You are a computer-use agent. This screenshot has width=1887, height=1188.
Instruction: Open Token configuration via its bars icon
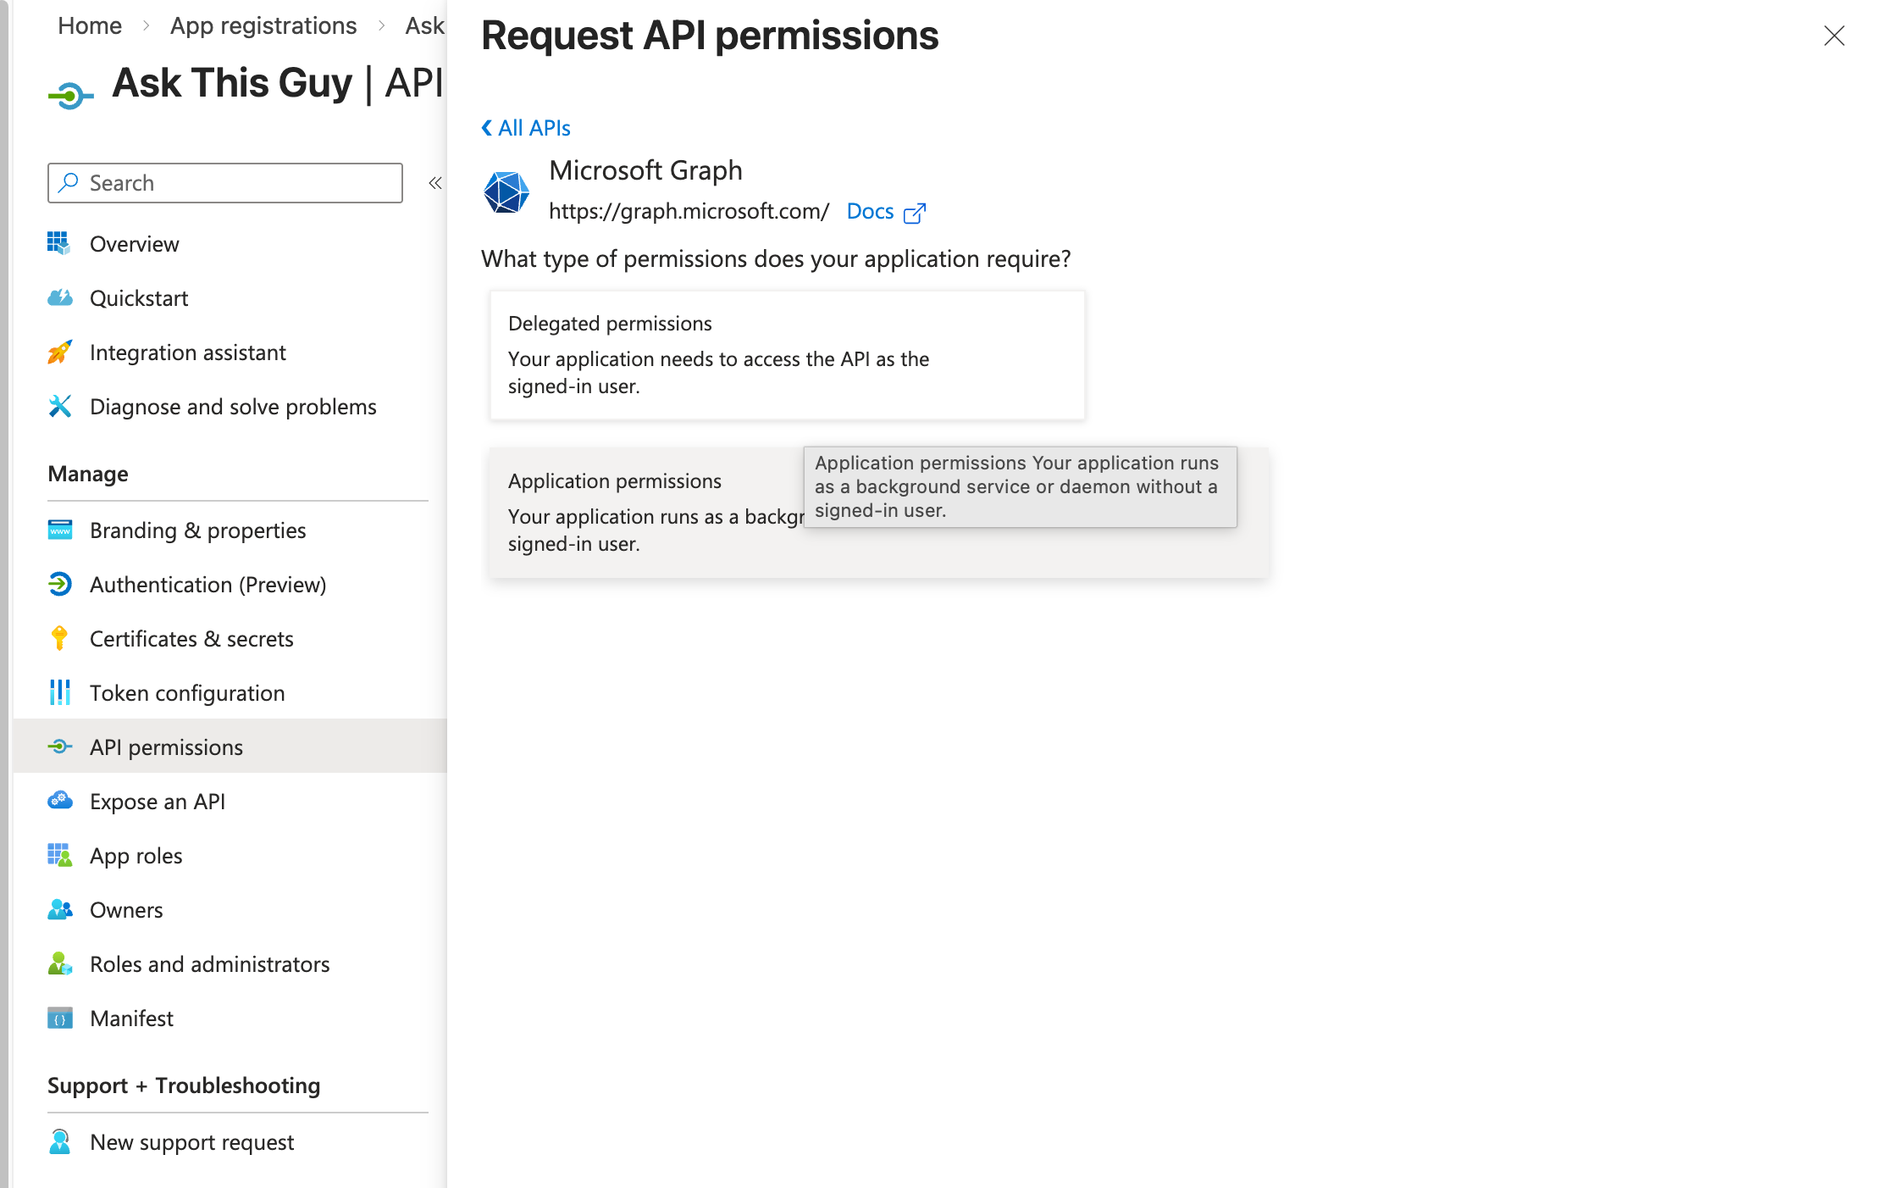pos(60,692)
